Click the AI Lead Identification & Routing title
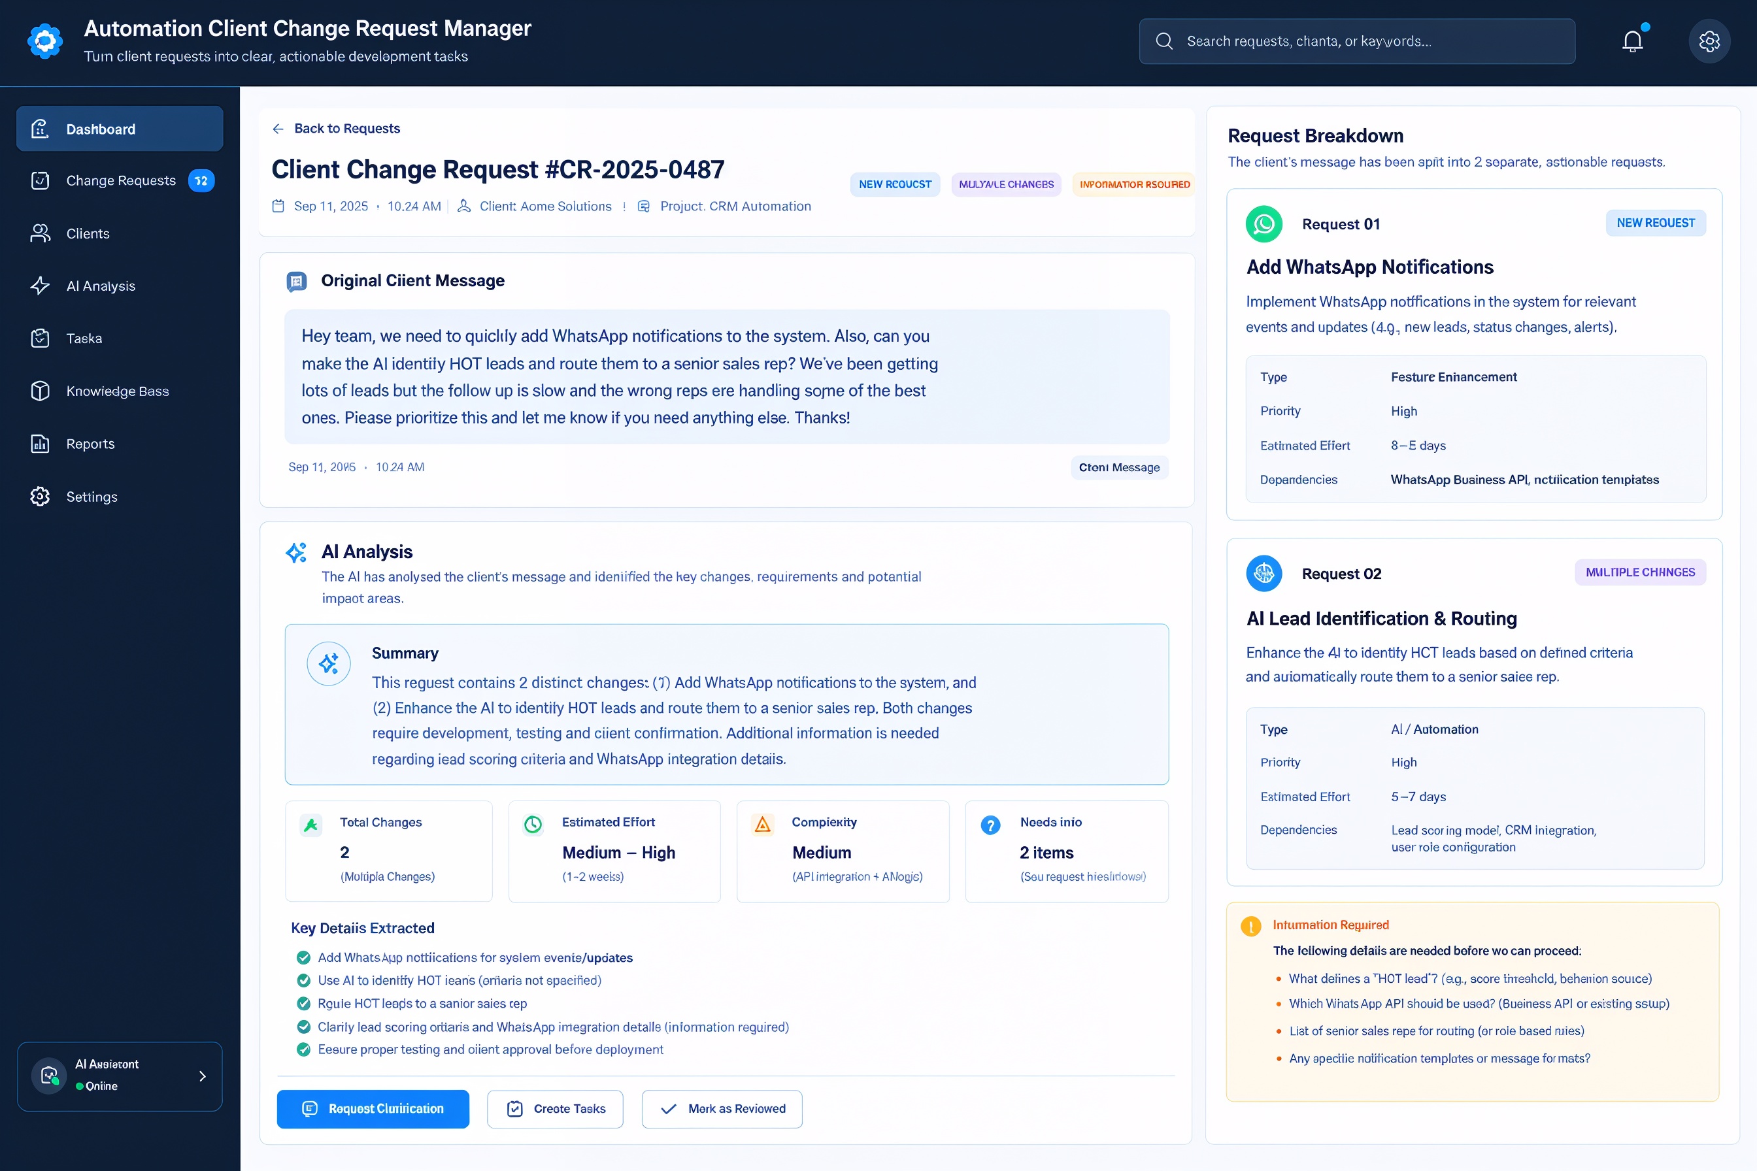This screenshot has height=1171, width=1757. tap(1381, 618)
